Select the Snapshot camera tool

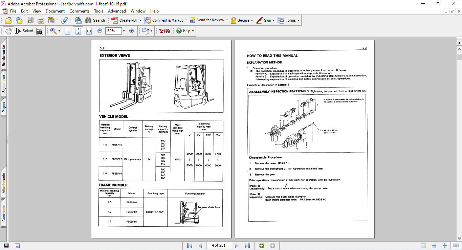pos(40,31)
